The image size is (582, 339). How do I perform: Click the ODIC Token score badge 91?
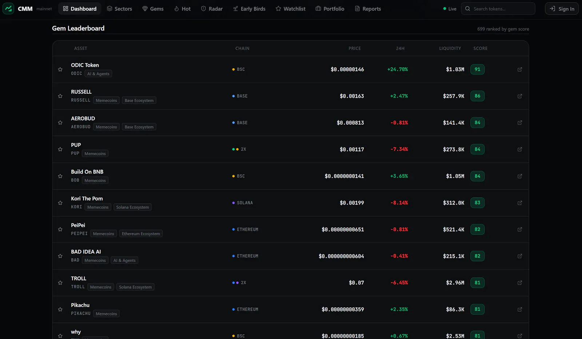[477, 69]
